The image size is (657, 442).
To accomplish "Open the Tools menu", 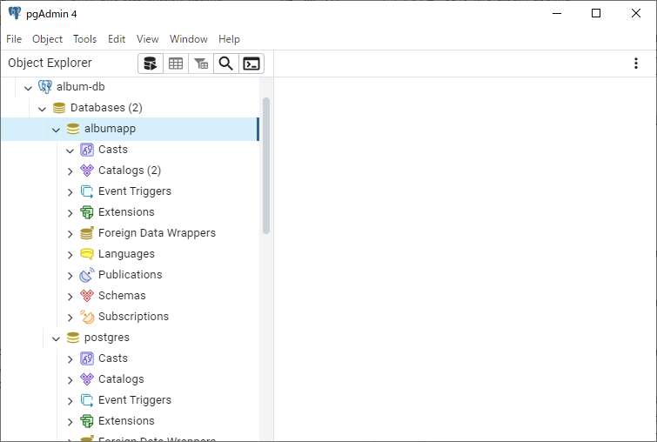I will tap(85, 39).
